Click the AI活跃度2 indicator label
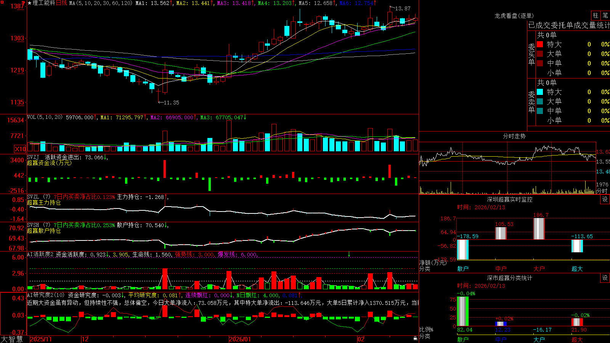Viewport: 610px width, 343px height. point(40,255)
